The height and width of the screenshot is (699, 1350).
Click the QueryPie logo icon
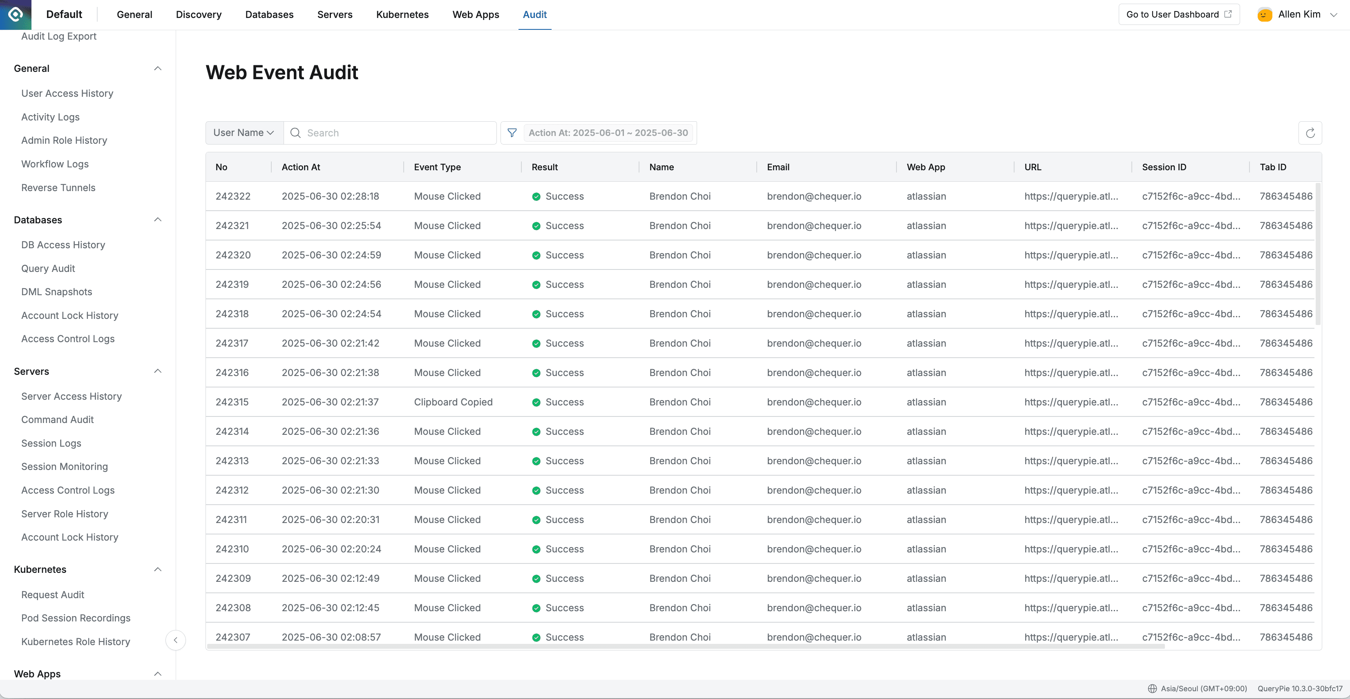[15, 14]
